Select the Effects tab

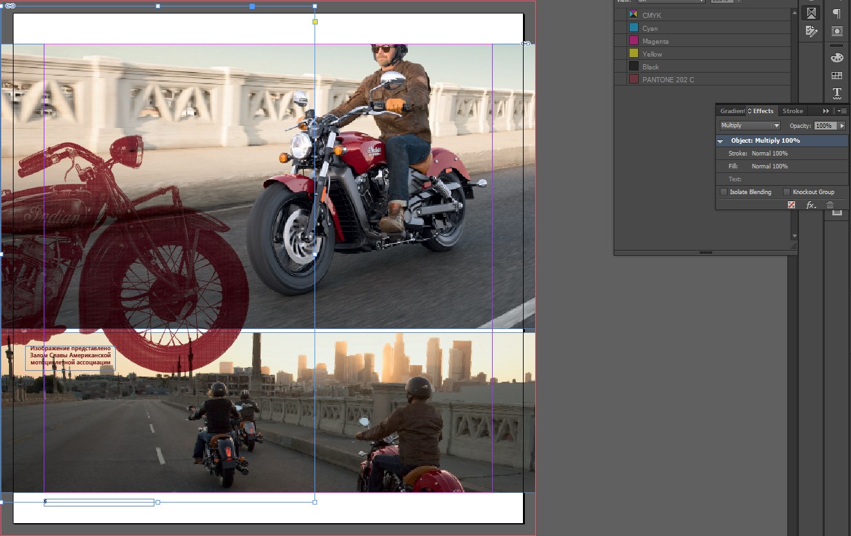762,111
